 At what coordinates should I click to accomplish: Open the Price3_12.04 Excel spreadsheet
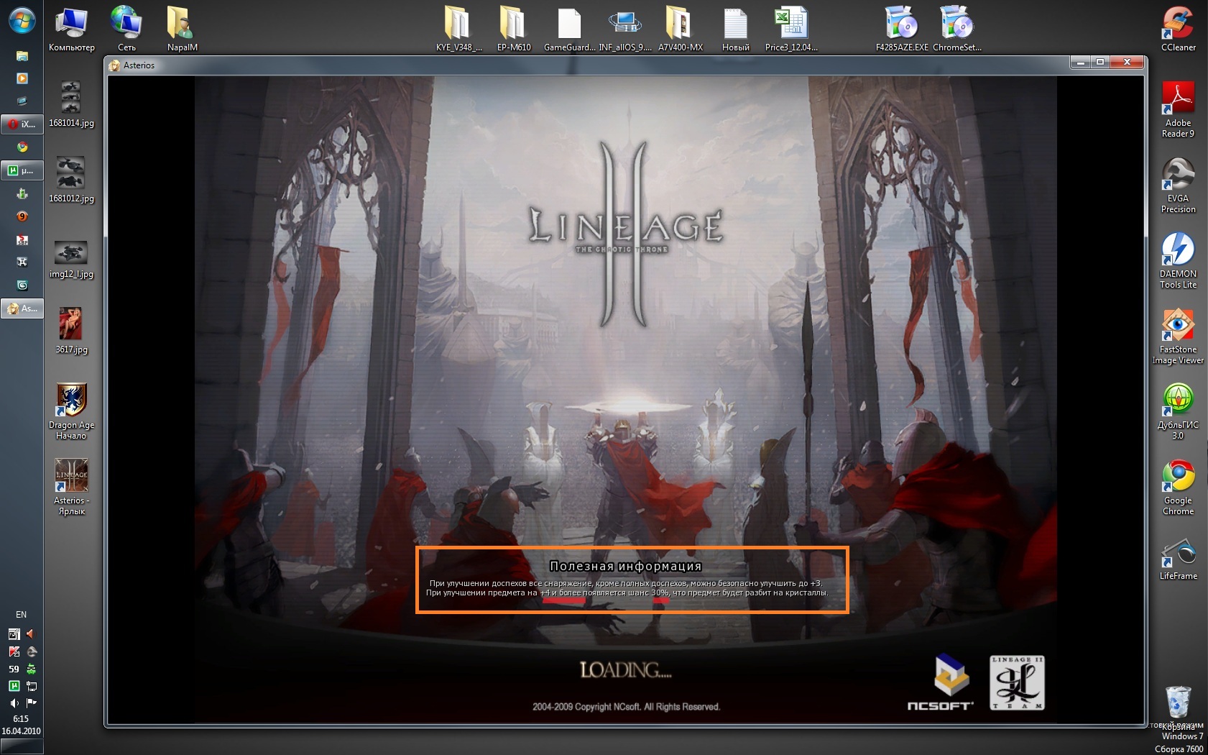pos(790,29)
